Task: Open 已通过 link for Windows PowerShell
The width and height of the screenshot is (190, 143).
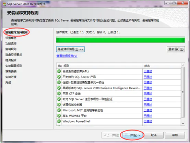Action: click(x=148, y=121)
